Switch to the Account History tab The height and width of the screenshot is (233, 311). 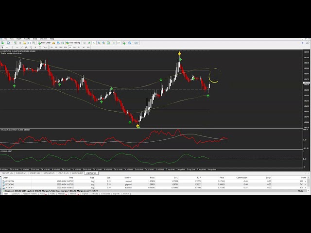[30, 194]
